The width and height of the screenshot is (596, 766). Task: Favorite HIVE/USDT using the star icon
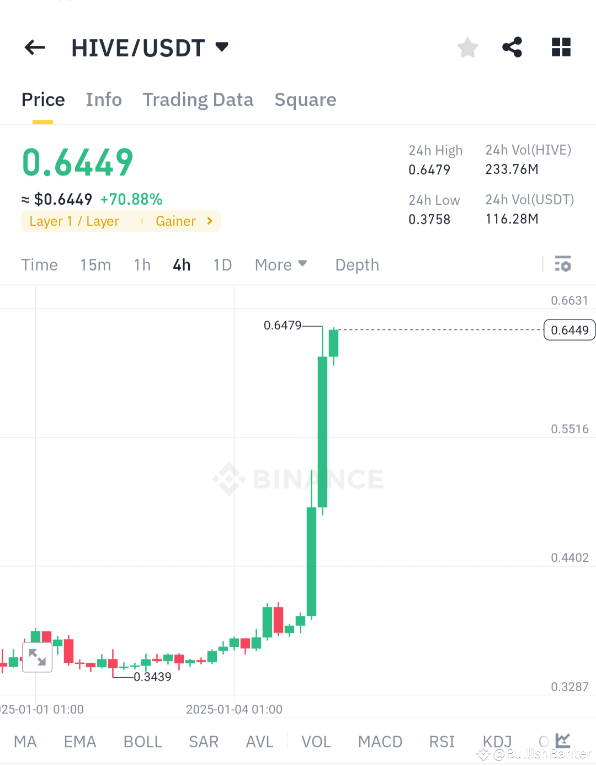tap(467, 47)
